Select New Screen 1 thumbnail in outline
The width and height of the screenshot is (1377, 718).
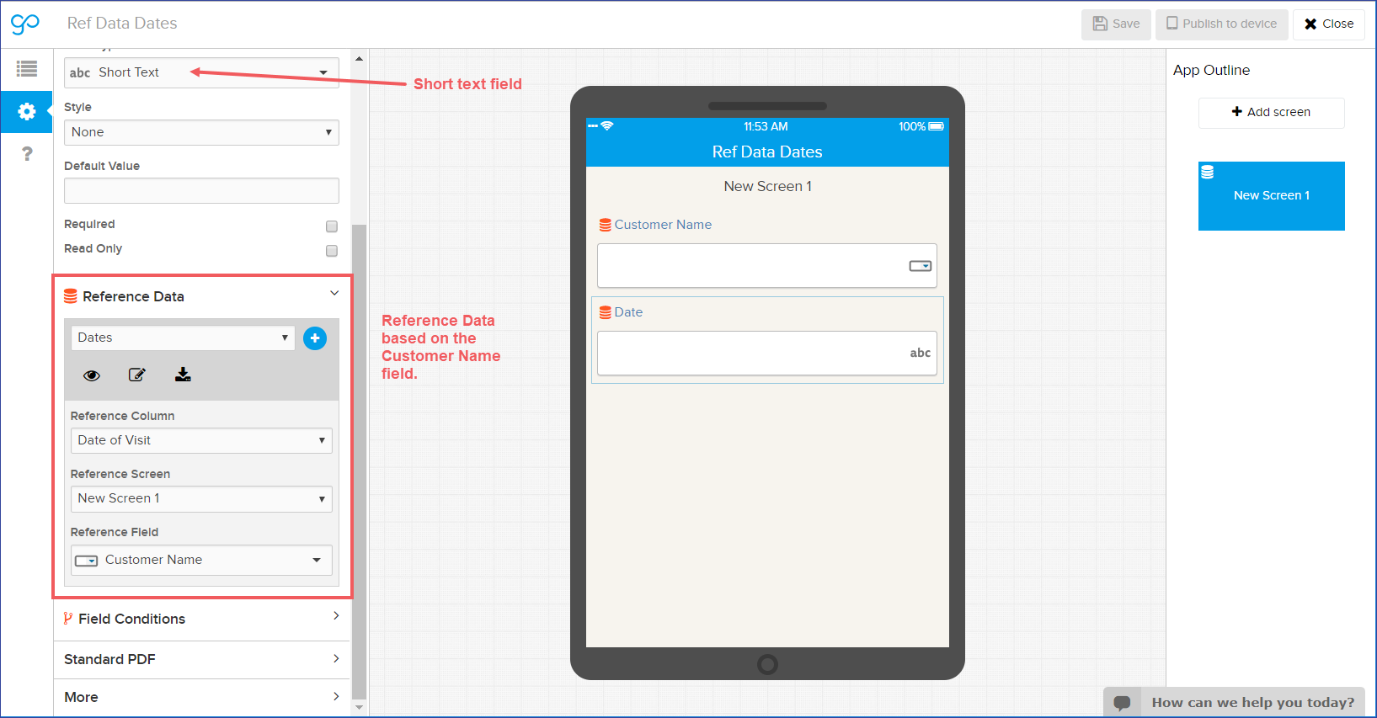1271,196
